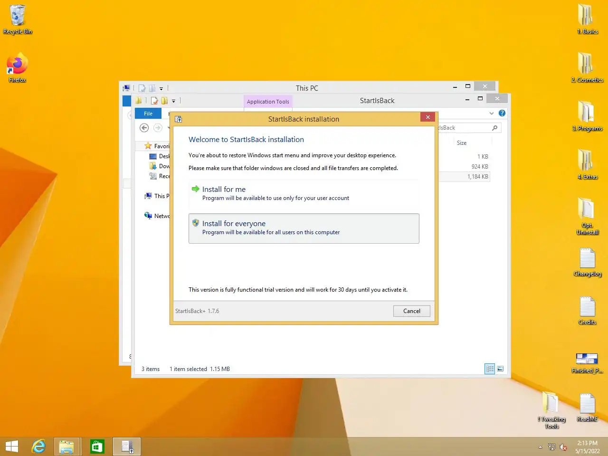The width and height of the screenshot is (608, 456).
Task: Expand the ribbon using chevron in StartIsBack window
Action: click(492, 113)
